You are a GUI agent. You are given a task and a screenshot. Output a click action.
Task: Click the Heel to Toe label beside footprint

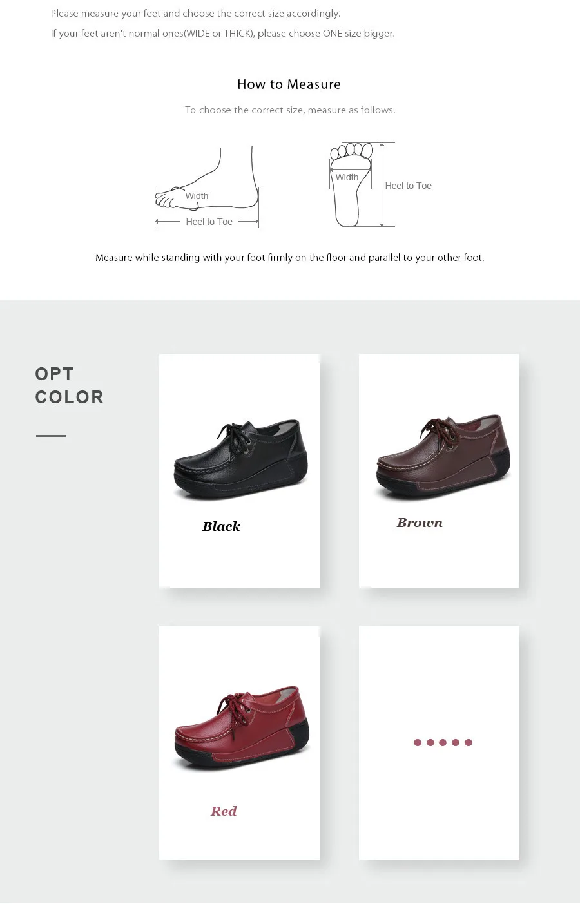408,186
